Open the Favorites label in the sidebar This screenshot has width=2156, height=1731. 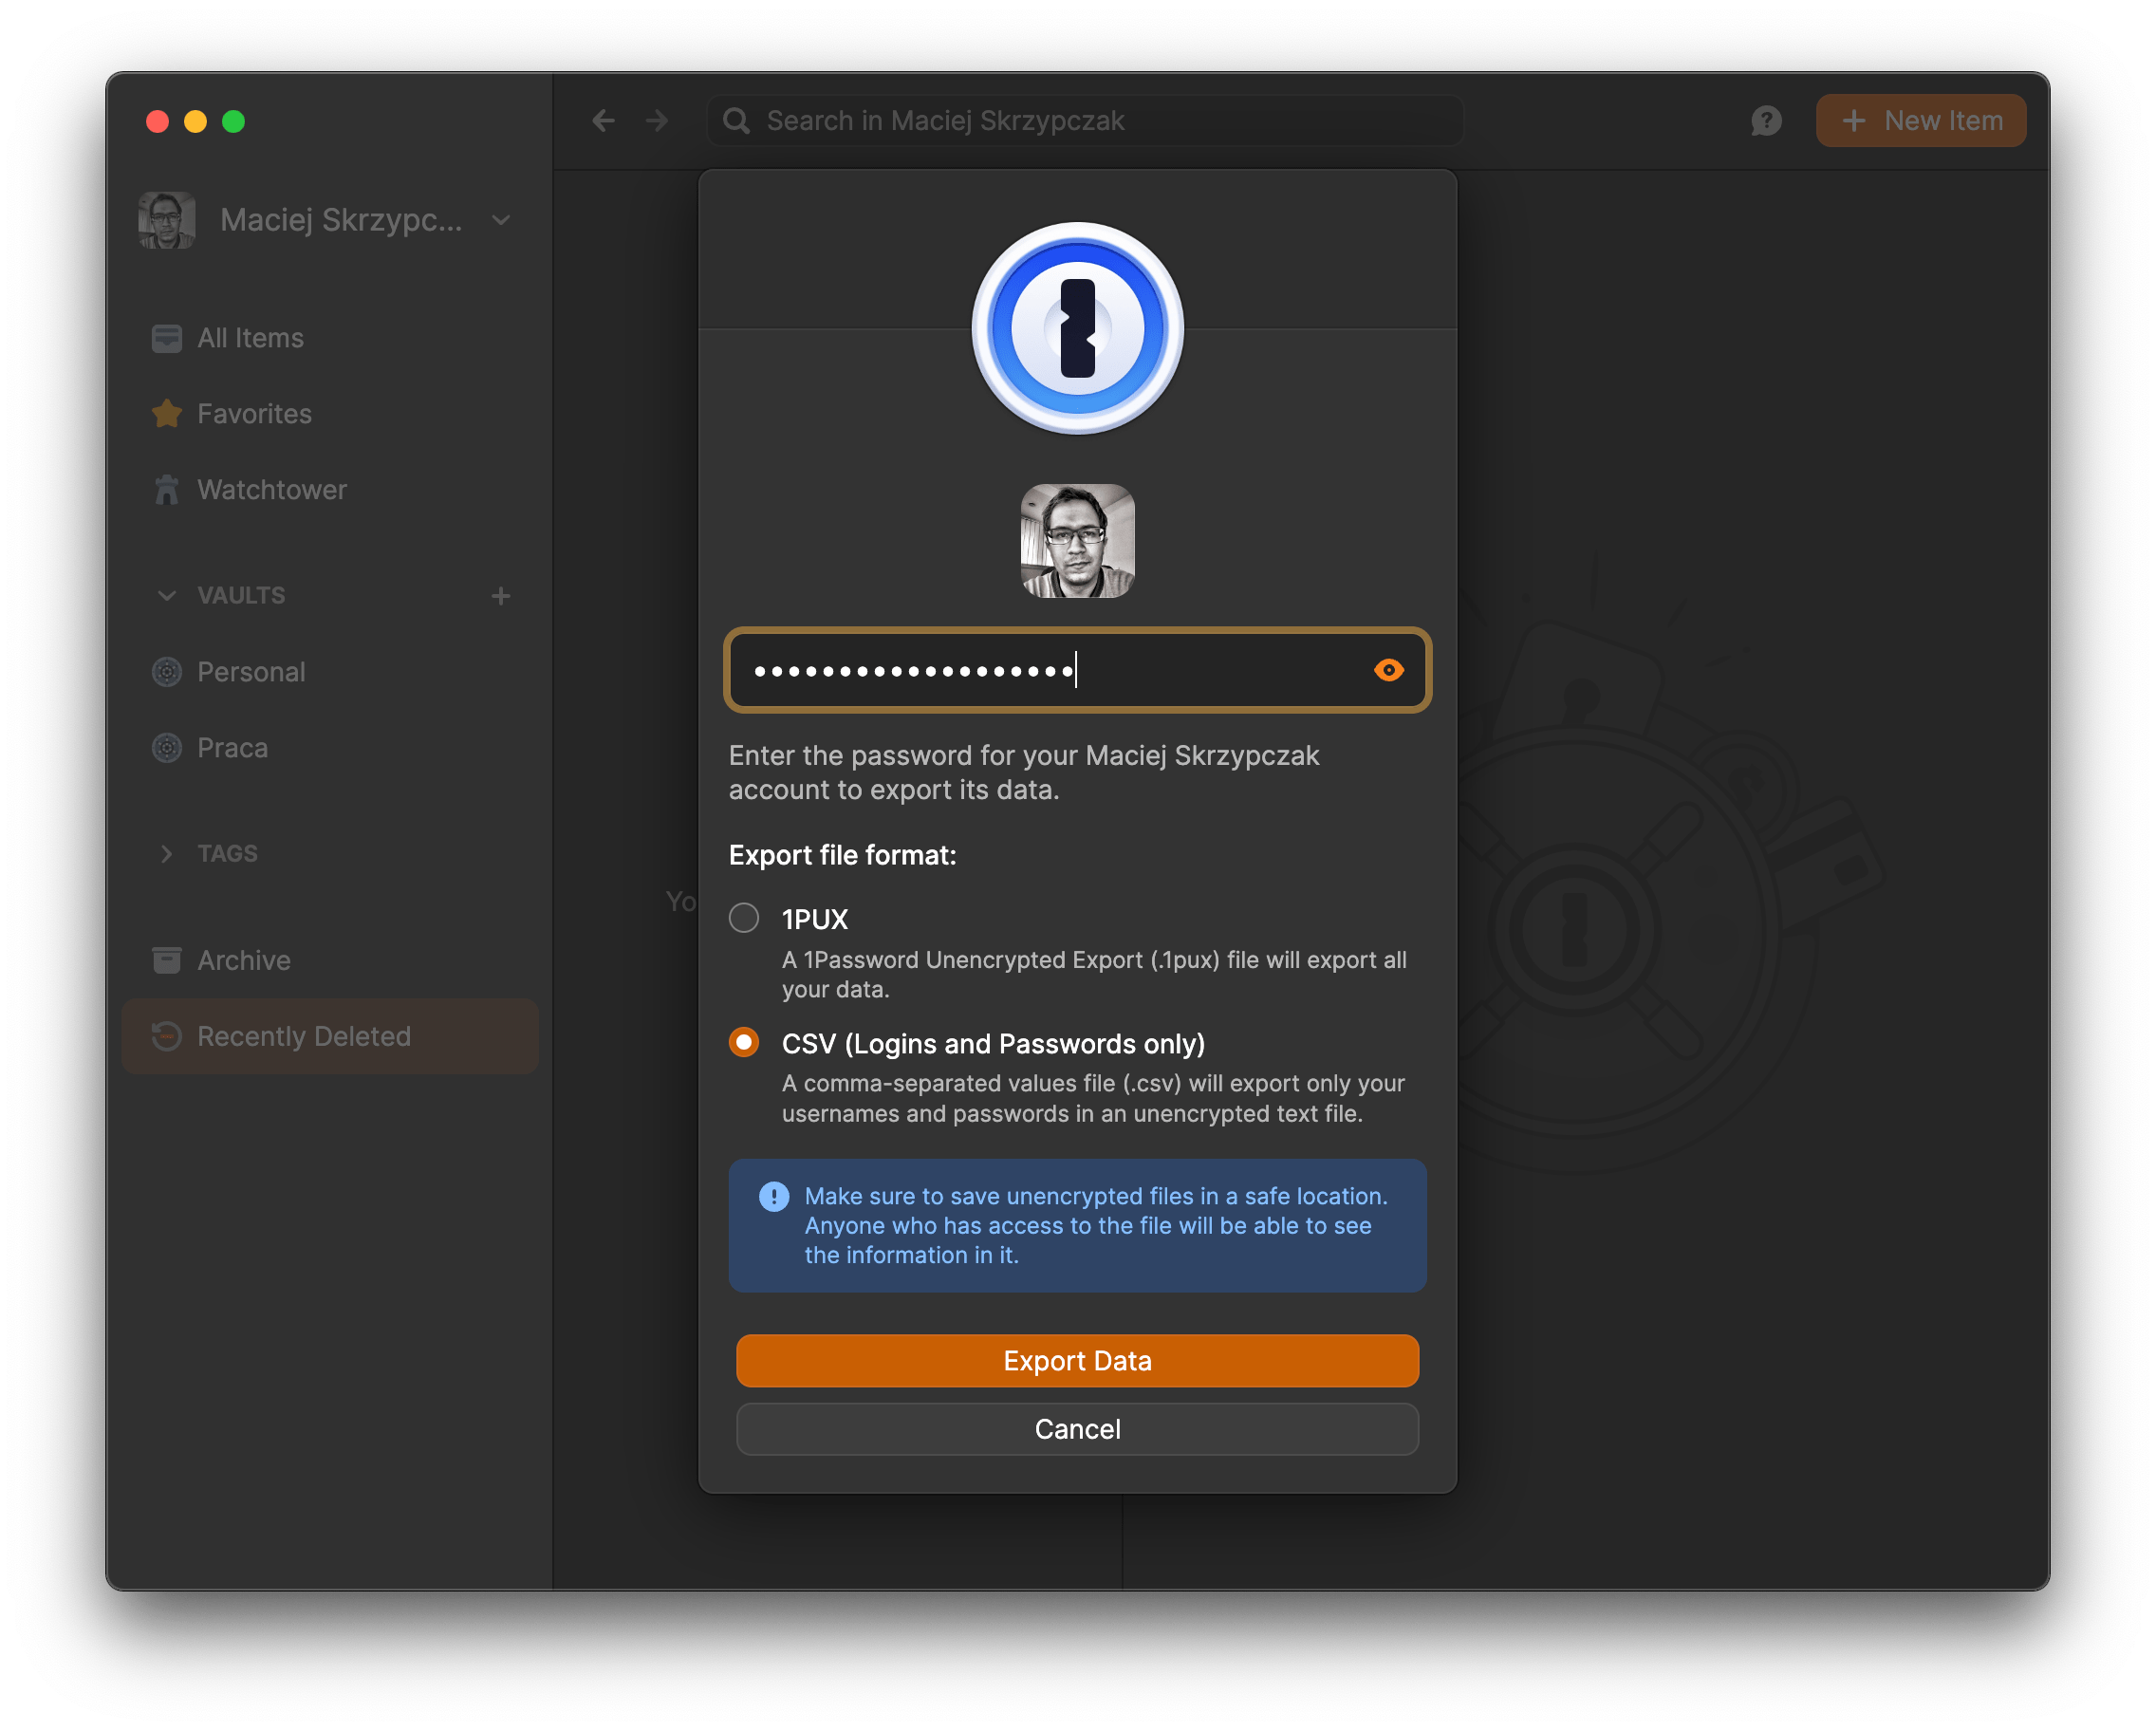tap(254, 414)
